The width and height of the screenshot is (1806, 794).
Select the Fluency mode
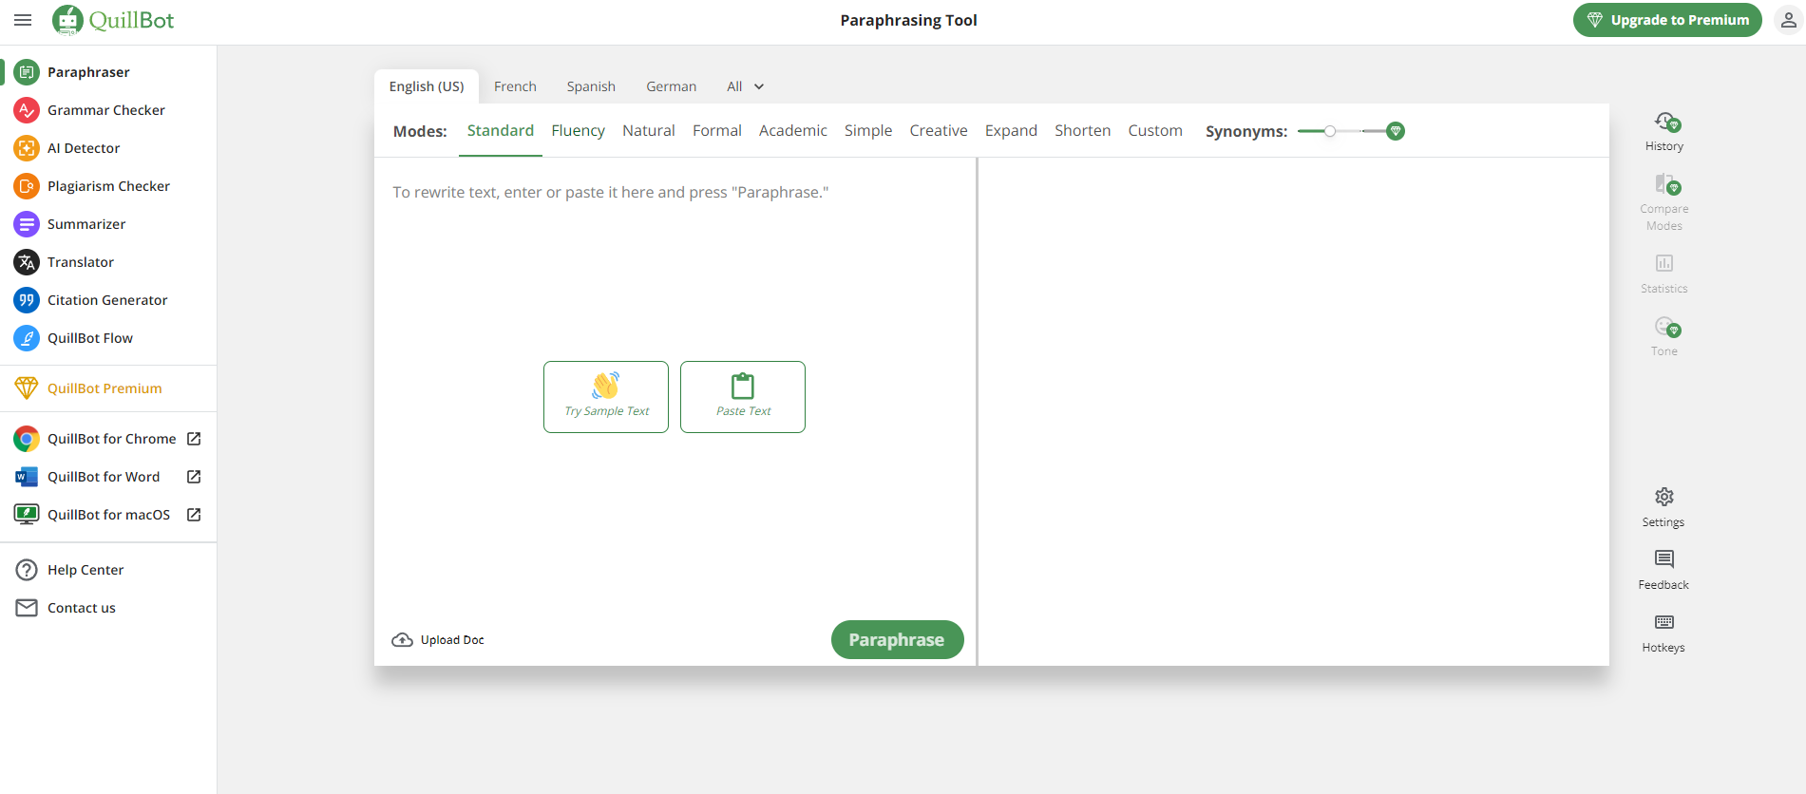[578, 130]
